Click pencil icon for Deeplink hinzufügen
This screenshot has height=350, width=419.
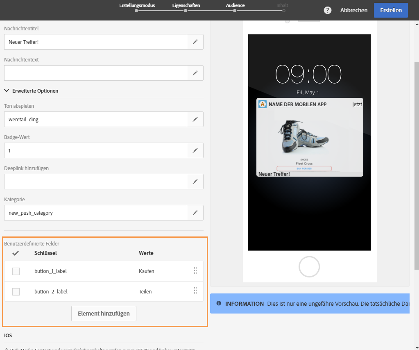pos(195,182)
